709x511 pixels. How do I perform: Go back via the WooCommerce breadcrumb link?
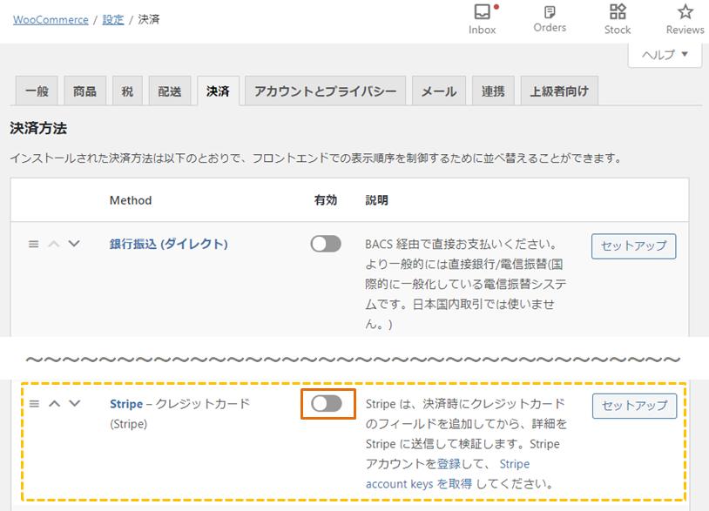click(50, 20)
